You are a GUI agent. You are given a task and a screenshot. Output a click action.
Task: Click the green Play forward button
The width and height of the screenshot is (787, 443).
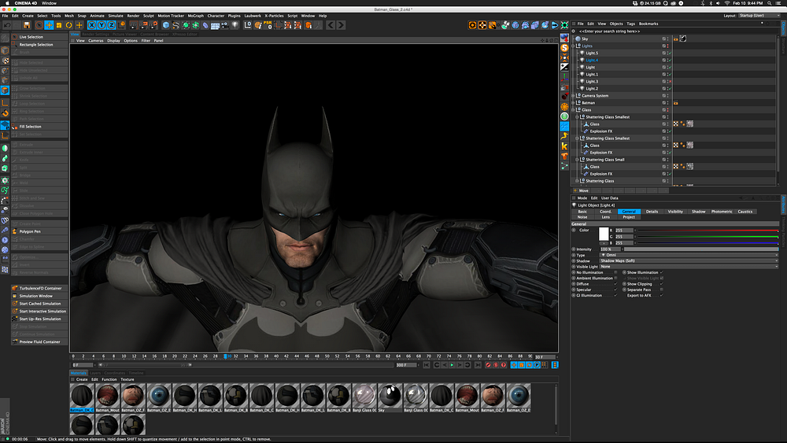point(452,365)
